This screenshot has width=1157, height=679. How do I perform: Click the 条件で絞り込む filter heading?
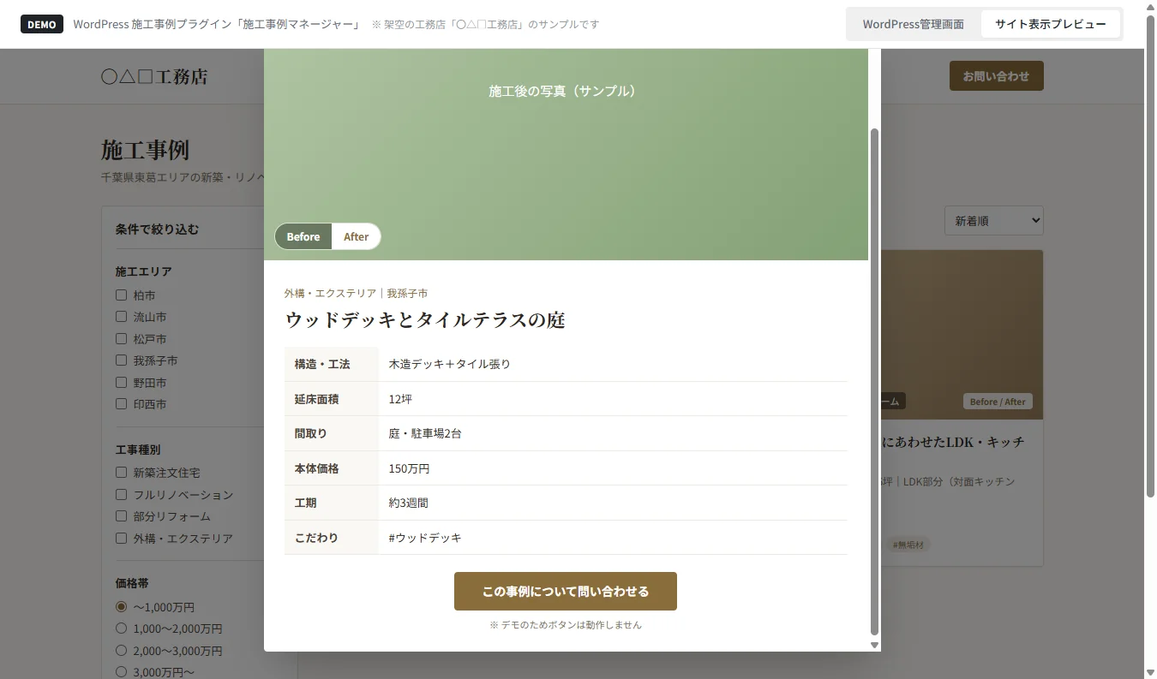[158, 229]
